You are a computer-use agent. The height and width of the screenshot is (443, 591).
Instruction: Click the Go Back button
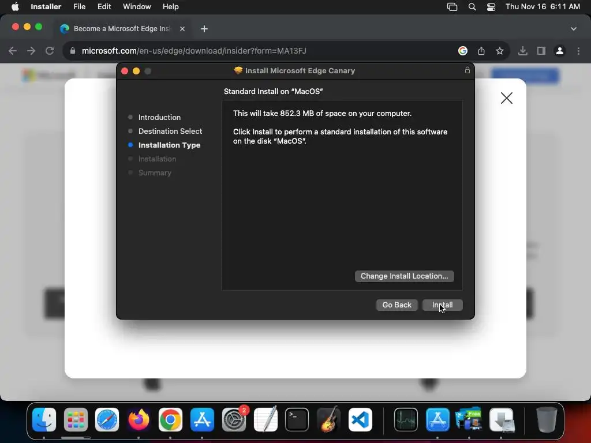[x=397, y=305]
